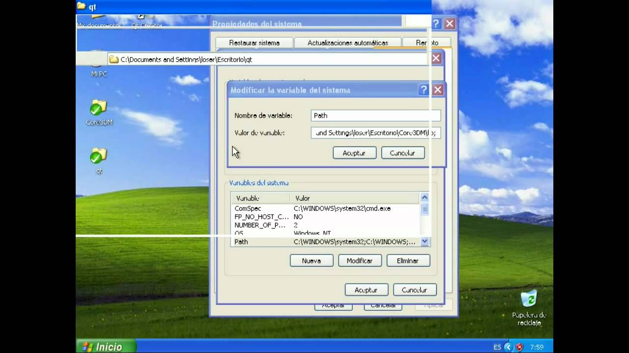Click the Valor de variable text field
The width and height of the screenshot is (629, 353).
pos(376,133)
